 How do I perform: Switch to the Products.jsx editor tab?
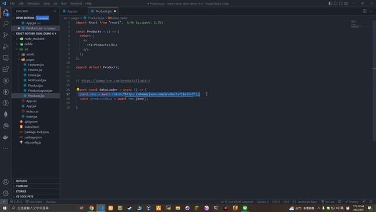[x=103, y=11]
